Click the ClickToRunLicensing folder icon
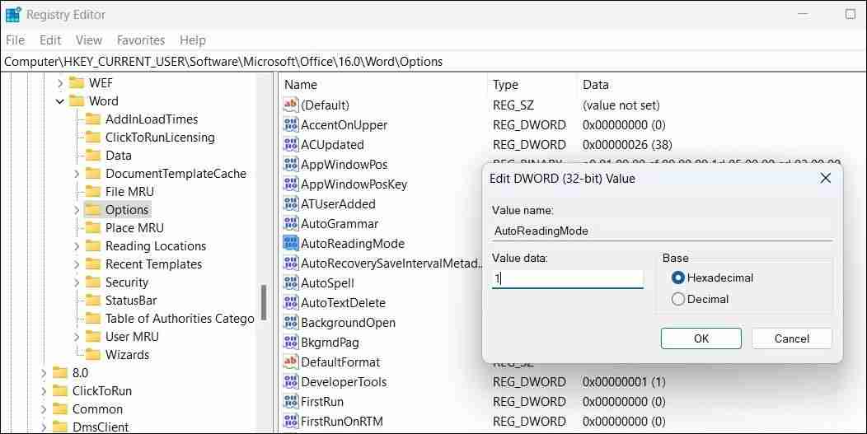Viewport: 867px width, 434px height. [93, 138]
